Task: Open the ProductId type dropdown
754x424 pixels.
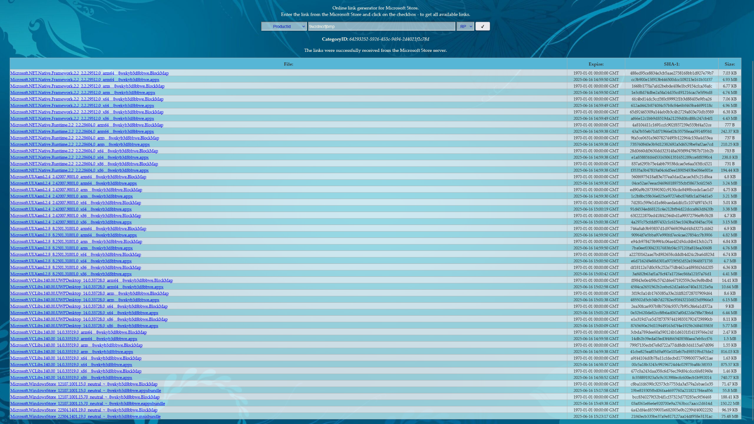Action: pos(284,26)
